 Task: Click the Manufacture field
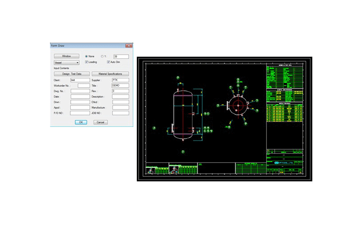[121, 108]
